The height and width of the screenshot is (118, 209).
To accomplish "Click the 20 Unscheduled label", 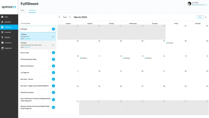I will click(25, 24).
